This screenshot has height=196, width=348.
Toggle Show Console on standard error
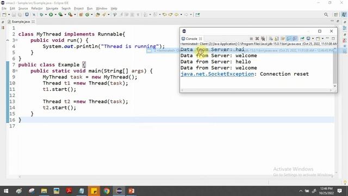295,39
